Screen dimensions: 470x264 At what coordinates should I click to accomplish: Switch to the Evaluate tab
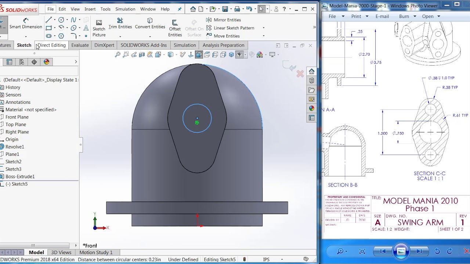(x=80, y=45)
